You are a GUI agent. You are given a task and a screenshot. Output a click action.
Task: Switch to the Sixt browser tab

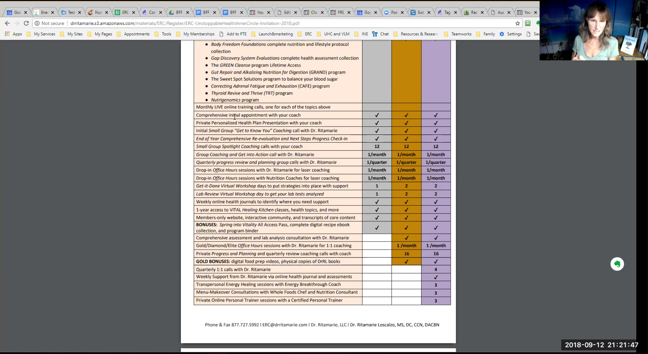pos(418,12)
